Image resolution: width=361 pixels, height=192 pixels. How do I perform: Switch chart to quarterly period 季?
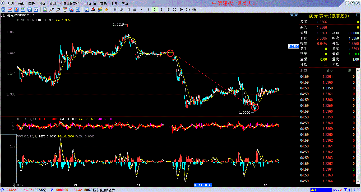[x=135, y=9]
